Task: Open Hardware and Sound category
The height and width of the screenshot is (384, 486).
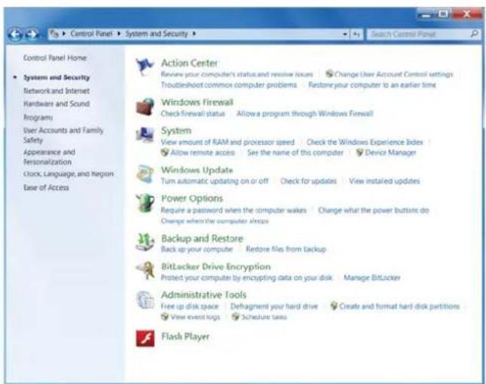Action: (x=57, y=103)
